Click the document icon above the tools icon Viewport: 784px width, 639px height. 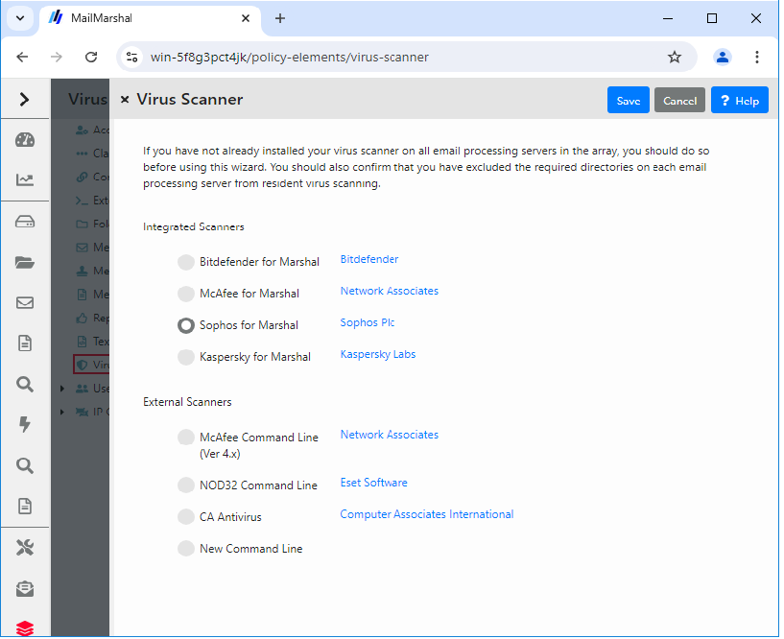(x=25, y=507)
